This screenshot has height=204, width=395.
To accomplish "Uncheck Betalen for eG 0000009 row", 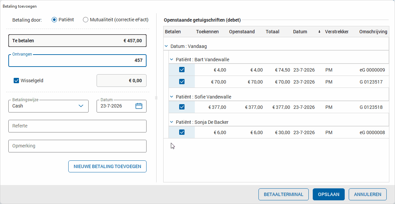I will point(182,70).
